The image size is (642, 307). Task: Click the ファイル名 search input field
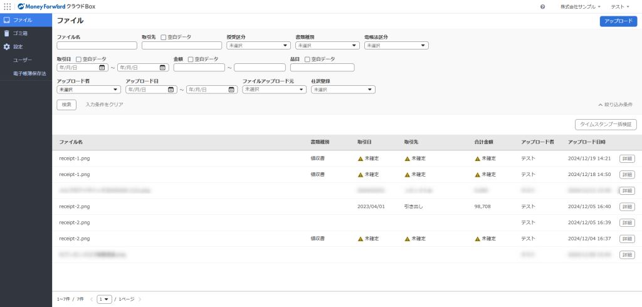click(x=97, y=46)
